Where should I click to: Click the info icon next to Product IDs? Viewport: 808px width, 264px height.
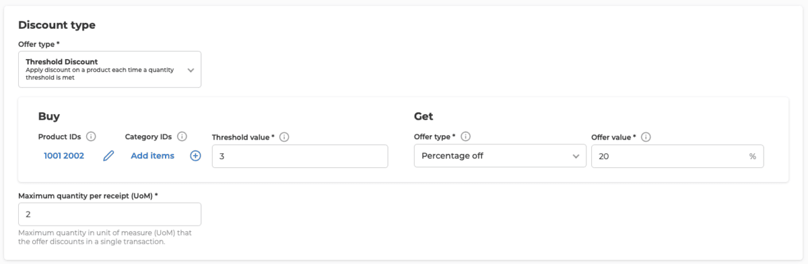coord(91,136)
